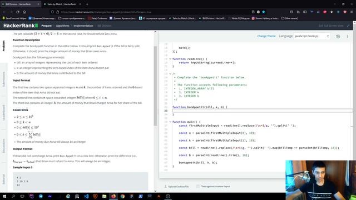Open SaveFrom.net Helper bookmark
The image size is (356, 200).
point(14,18)
